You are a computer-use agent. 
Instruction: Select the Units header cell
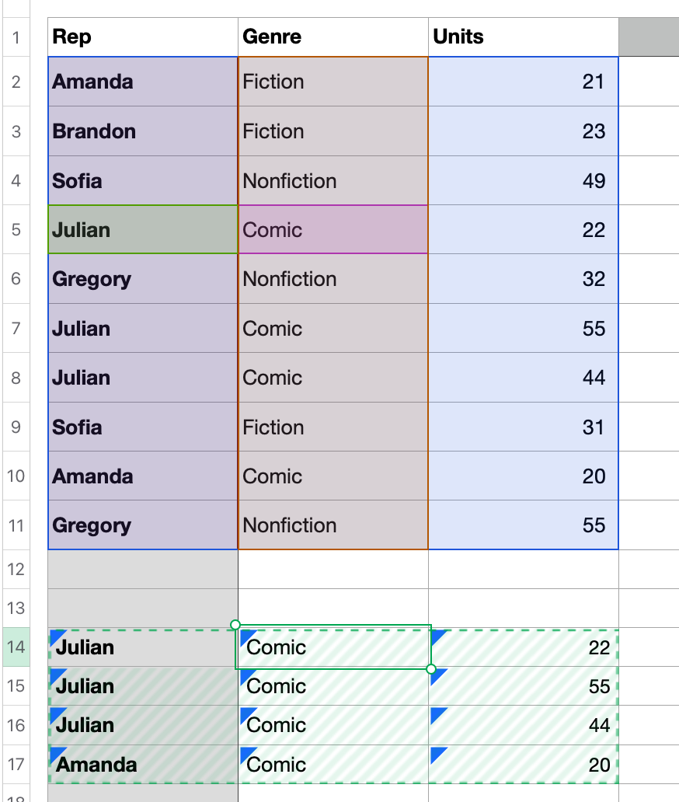(x=523, y=37)
